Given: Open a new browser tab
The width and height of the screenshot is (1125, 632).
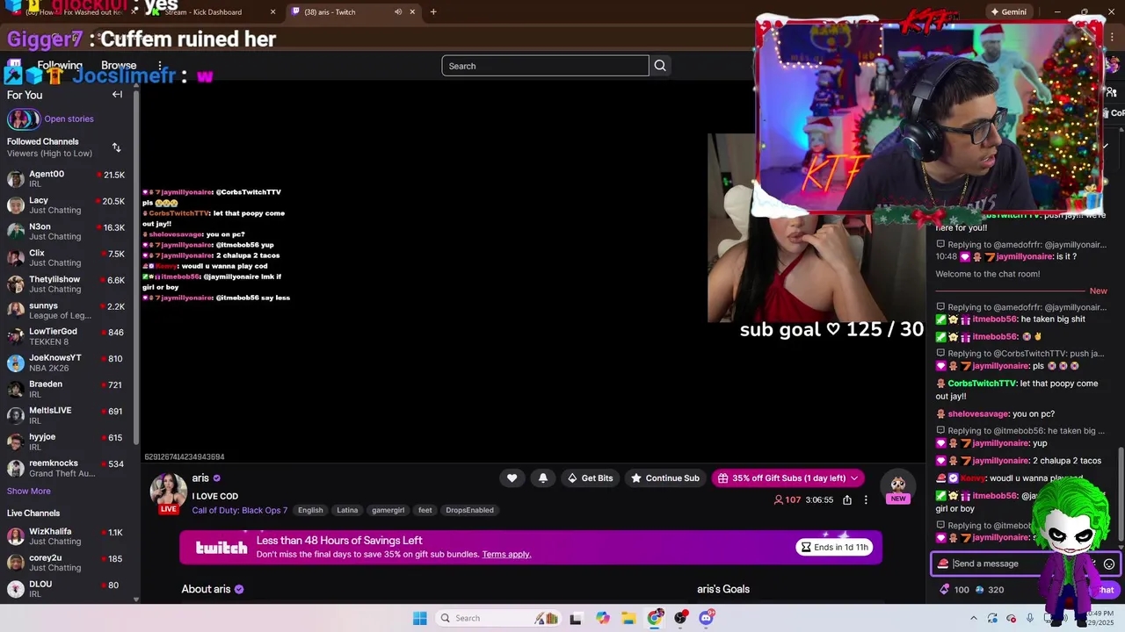Looking at the screenshot, I should click(433, 12).
